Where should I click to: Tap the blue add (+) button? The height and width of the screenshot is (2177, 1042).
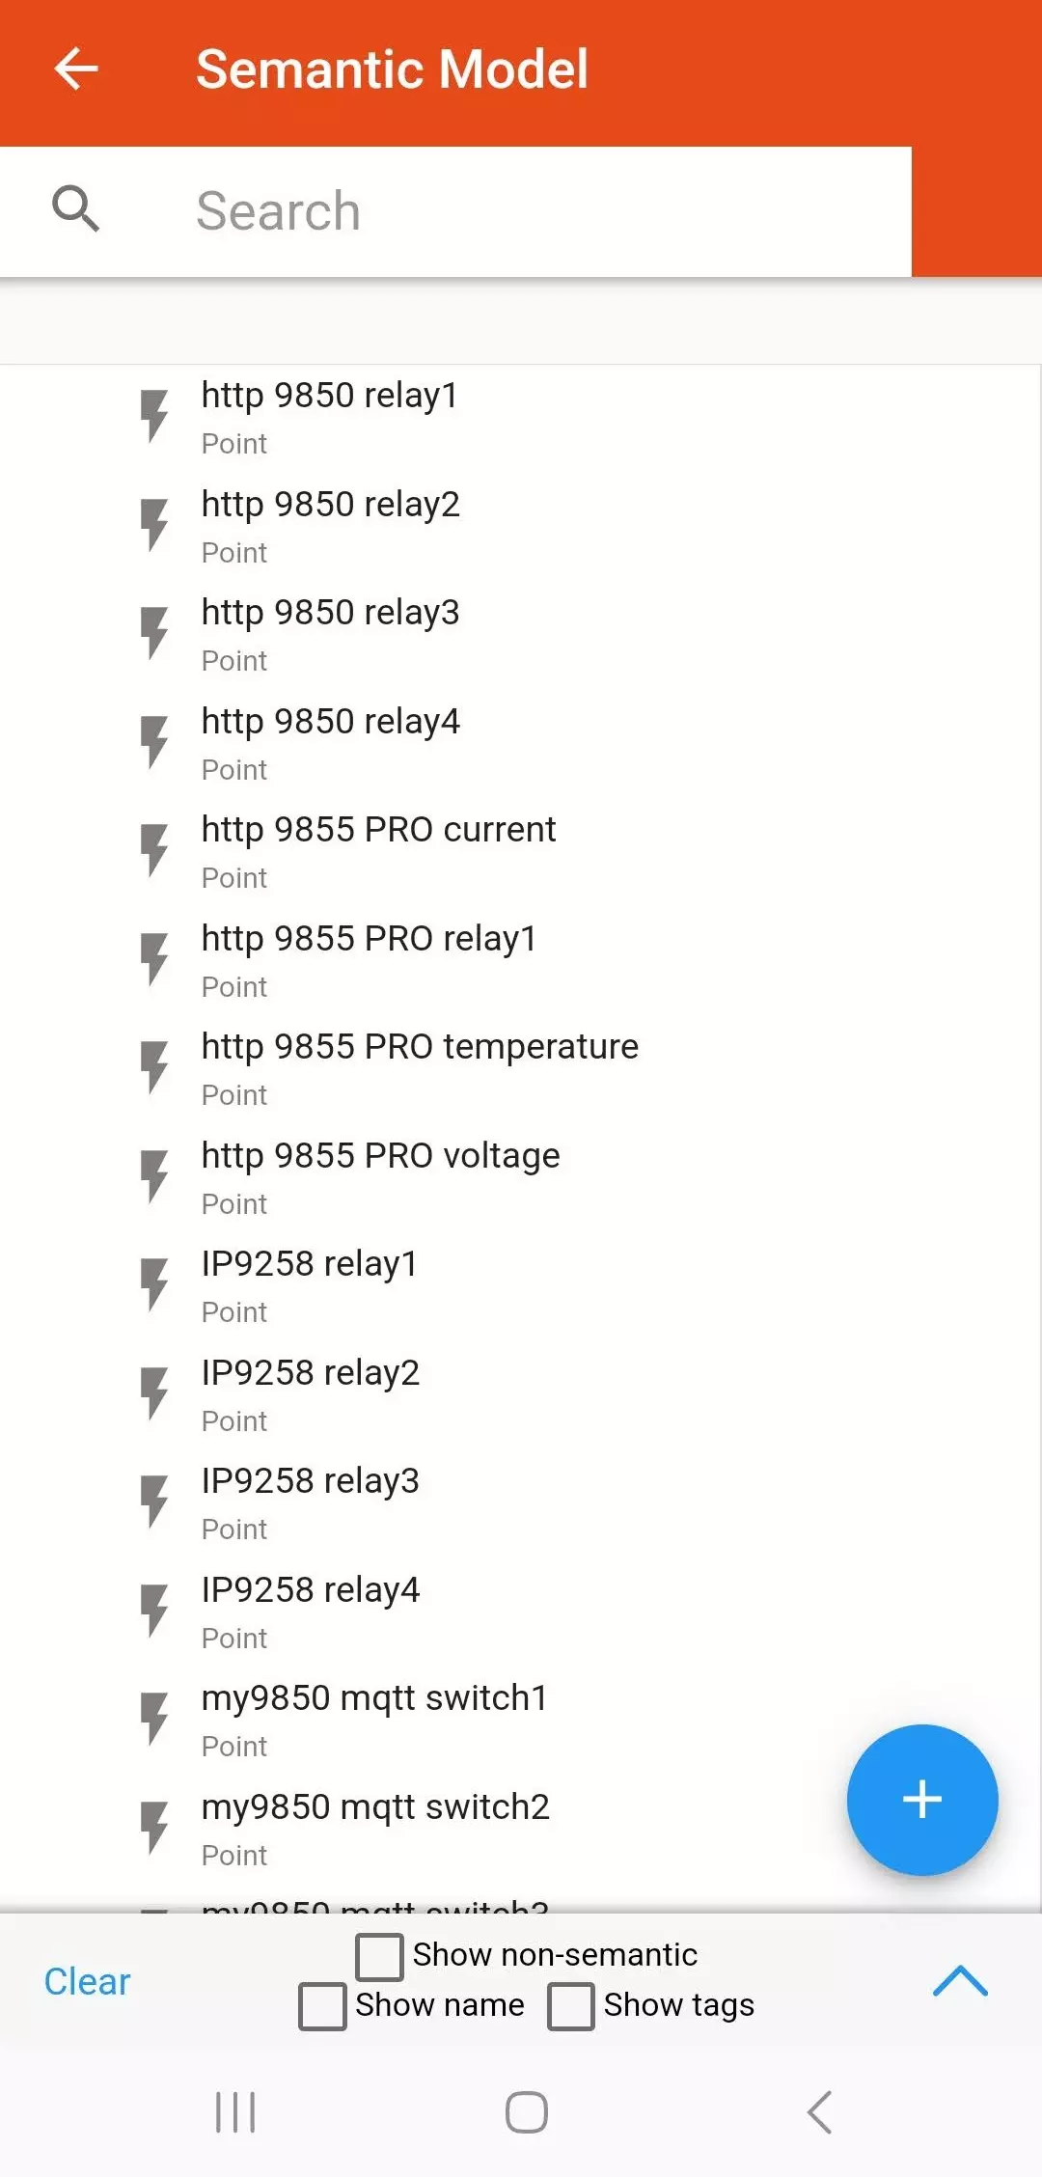click(x=921, y=1799)
